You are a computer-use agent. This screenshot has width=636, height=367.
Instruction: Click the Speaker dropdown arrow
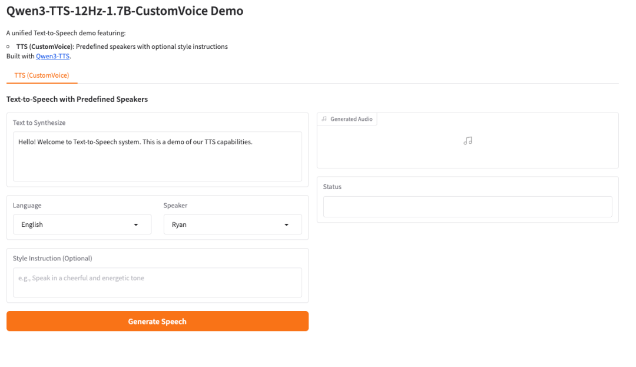286,224
